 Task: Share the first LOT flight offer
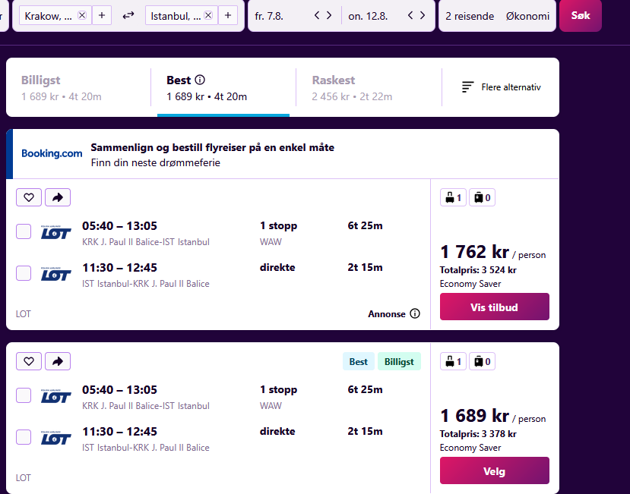pos(58,197)
